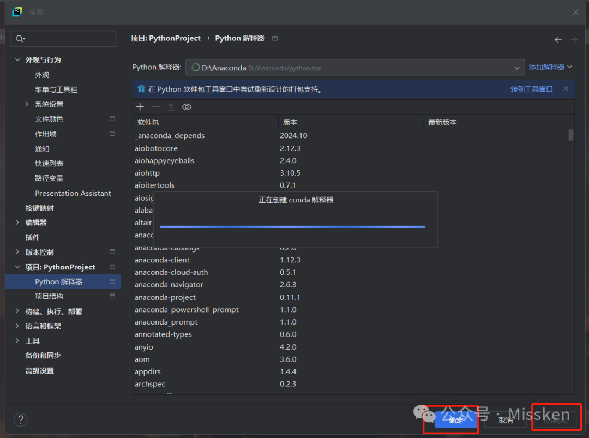Open 插件 settings page
This screenshot has width=589, height=438.
coord(32,237)
